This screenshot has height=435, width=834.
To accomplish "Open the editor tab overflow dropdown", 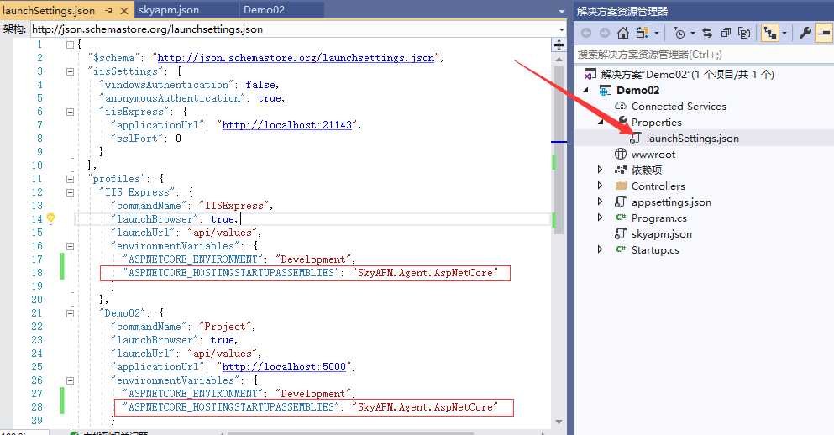I will (561, 11).
